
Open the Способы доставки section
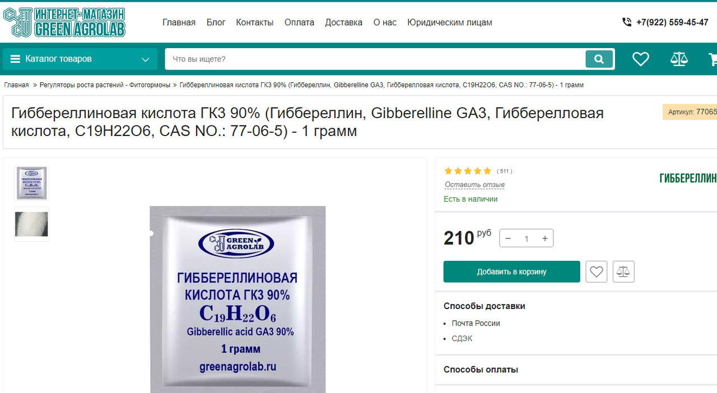(485, 306)
